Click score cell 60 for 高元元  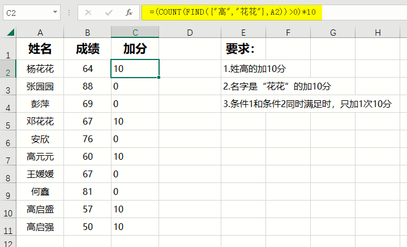coord(88,156)
